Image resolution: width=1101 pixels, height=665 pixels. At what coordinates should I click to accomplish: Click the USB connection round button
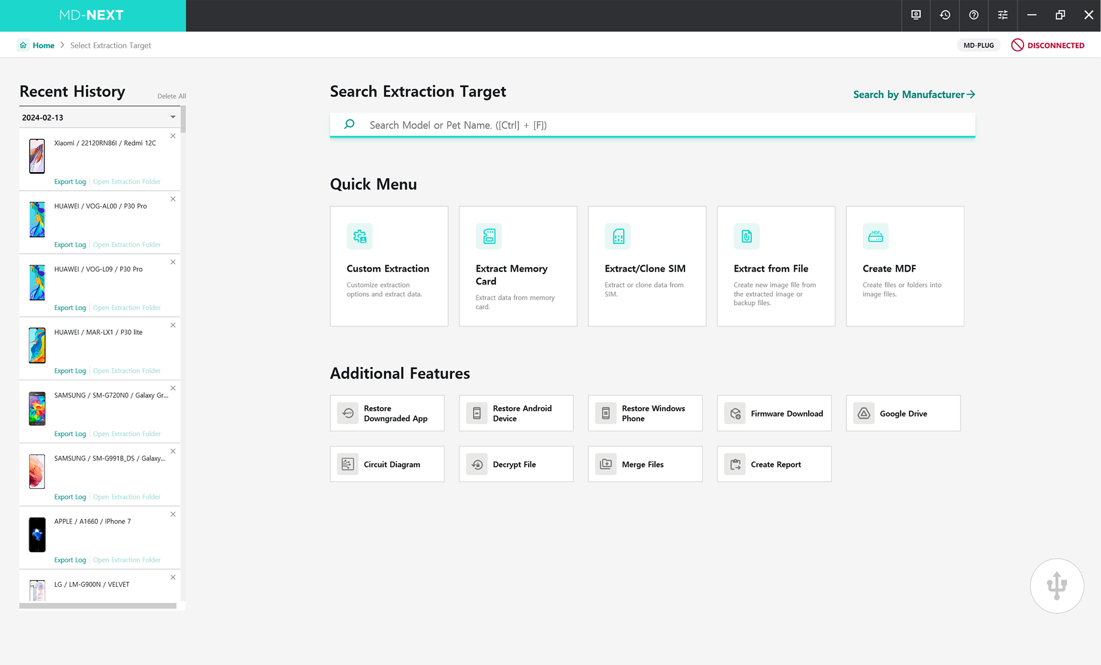[1057, 586]
